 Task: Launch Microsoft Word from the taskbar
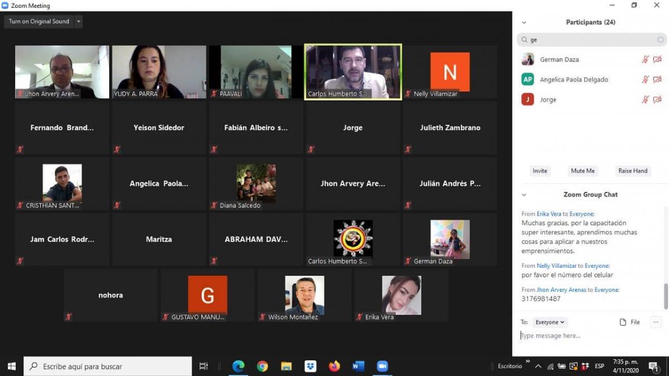(x=358, y=366)
